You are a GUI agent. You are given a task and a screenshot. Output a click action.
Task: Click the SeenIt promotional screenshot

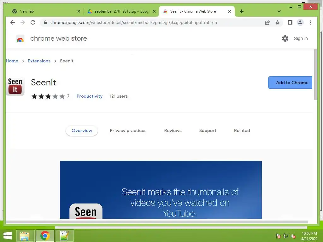tap(161, 190)
